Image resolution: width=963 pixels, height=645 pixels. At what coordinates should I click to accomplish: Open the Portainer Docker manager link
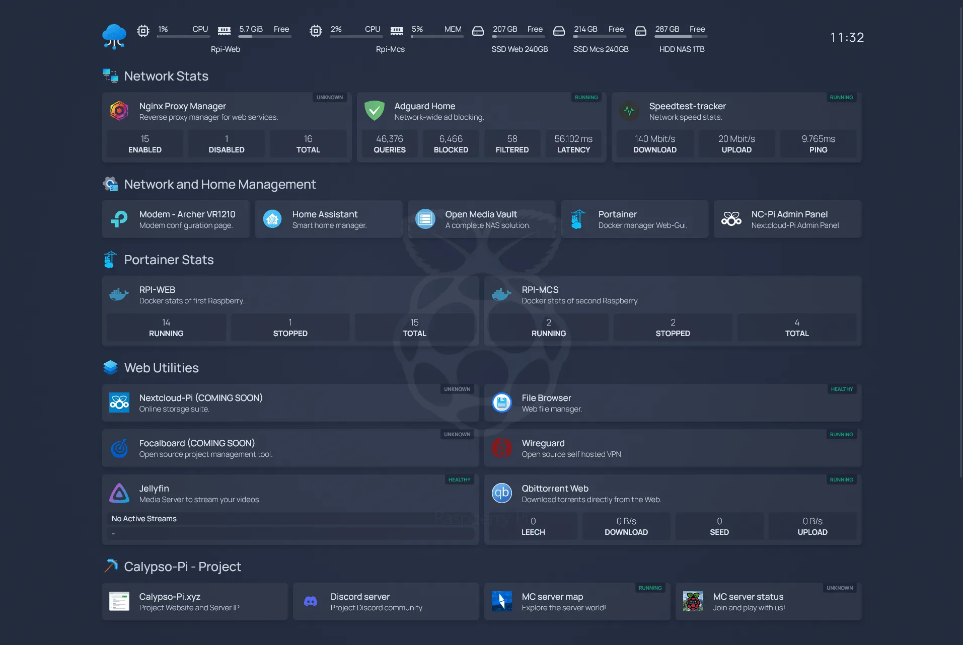pyautogui.click(x=634, y=219)
